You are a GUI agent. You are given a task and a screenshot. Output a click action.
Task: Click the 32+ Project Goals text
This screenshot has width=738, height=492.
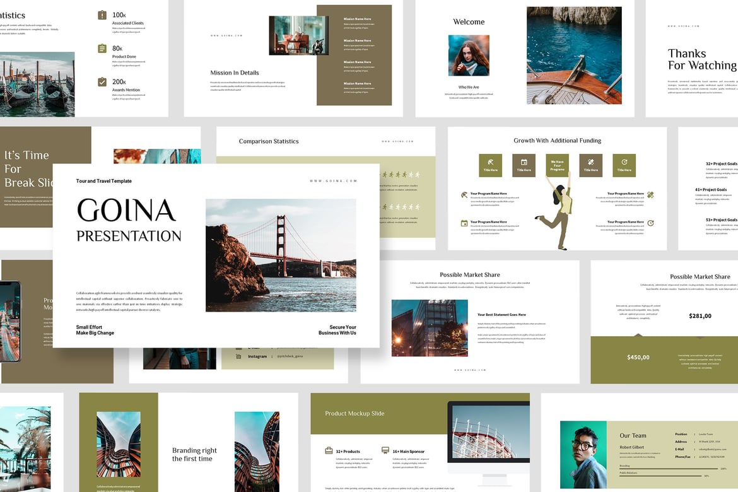click(x=722, y=164)
